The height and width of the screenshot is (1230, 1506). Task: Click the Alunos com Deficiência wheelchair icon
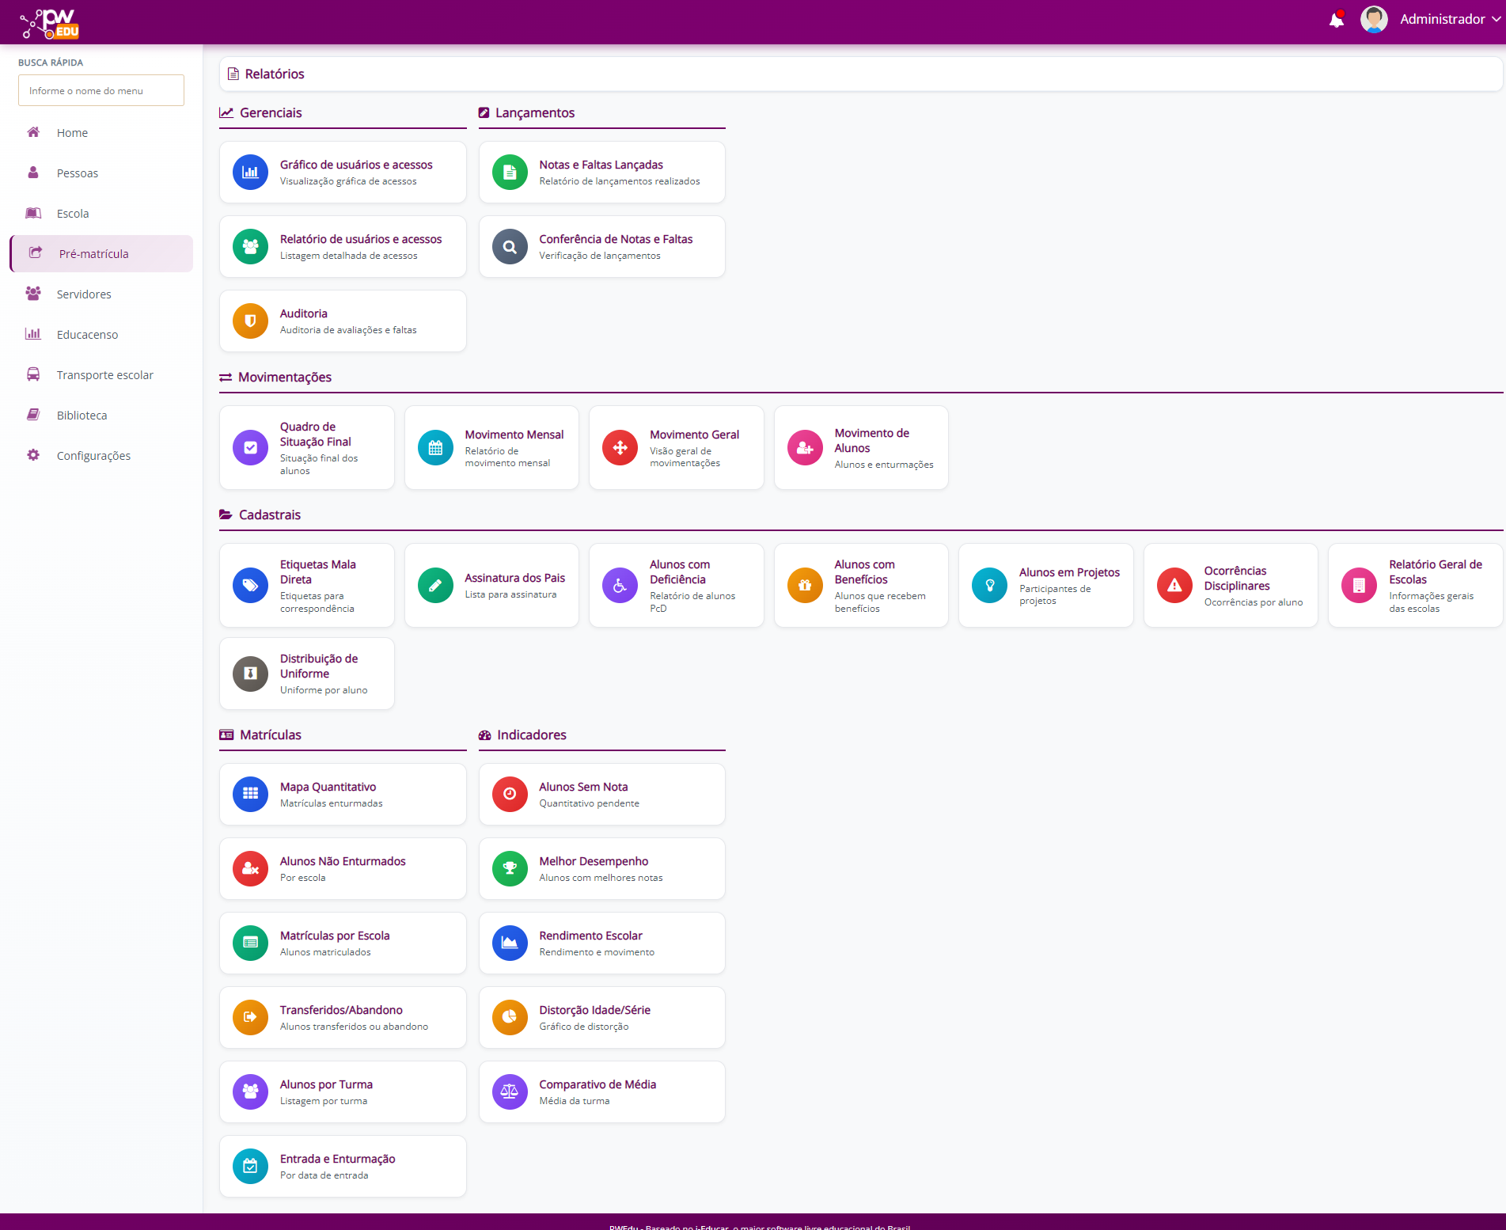(620, 586)
